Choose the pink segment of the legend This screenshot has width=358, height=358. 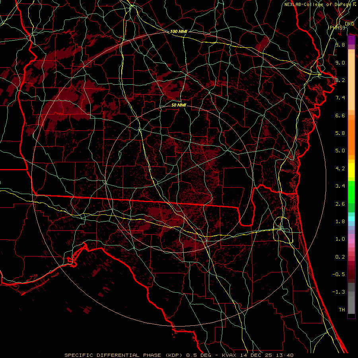tap(351, 241)
